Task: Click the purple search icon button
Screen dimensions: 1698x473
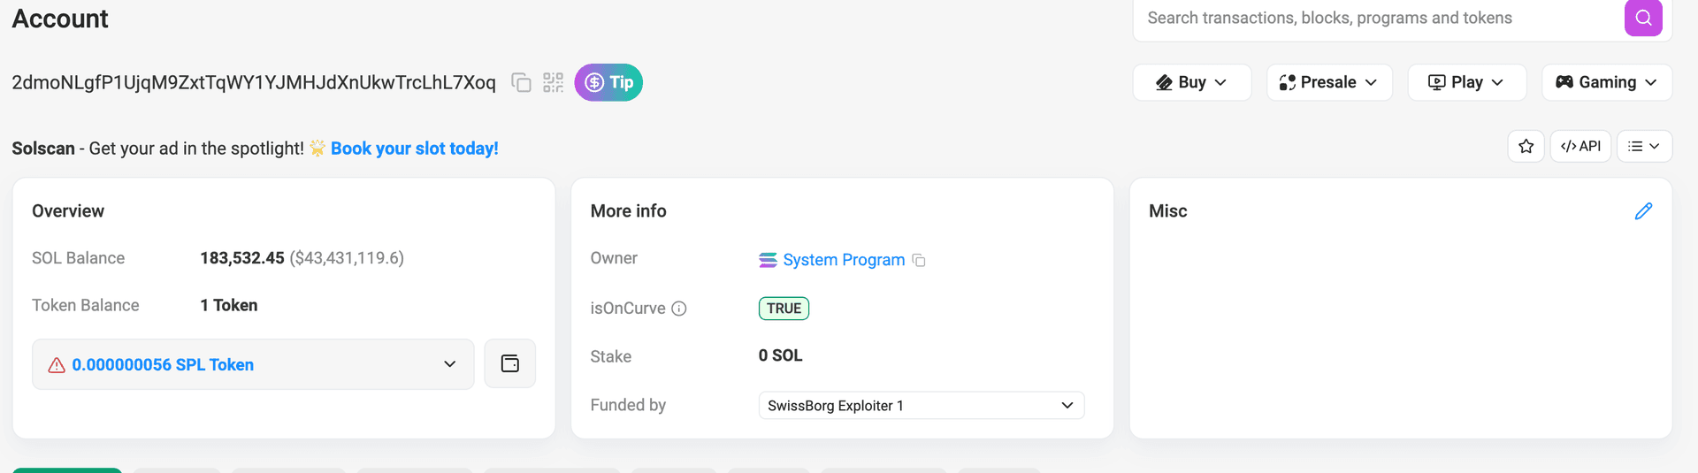Action: [x=1643, y=18]
